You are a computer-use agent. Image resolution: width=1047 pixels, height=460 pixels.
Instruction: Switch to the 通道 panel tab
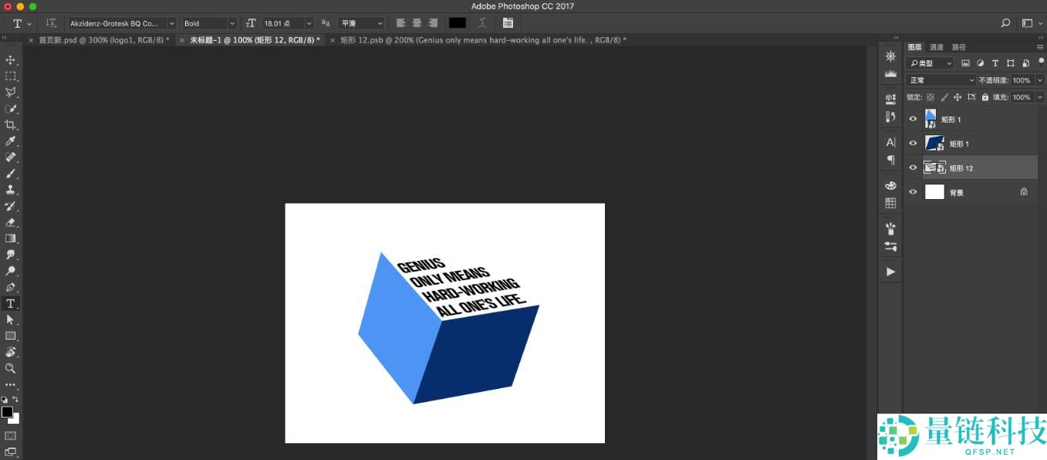(x=936, y=47)
